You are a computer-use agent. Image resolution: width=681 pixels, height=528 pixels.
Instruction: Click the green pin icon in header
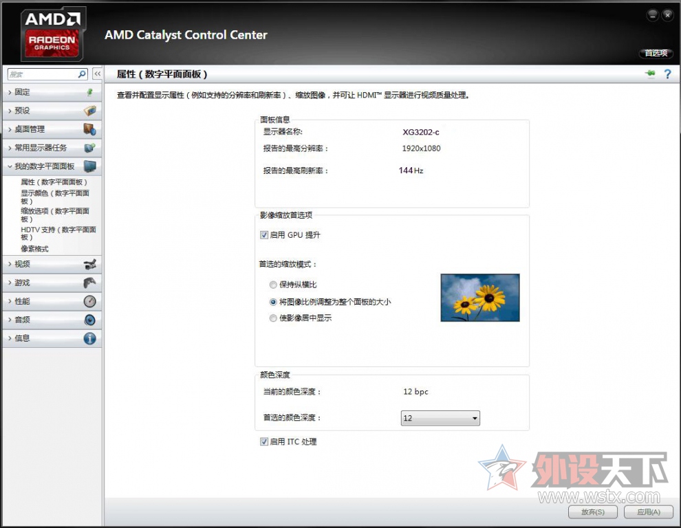coord(650,74)
